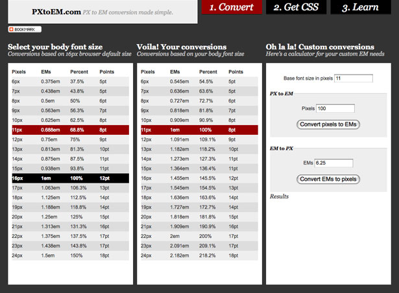Switch to the 3. Learn tab

pos(360,7)
